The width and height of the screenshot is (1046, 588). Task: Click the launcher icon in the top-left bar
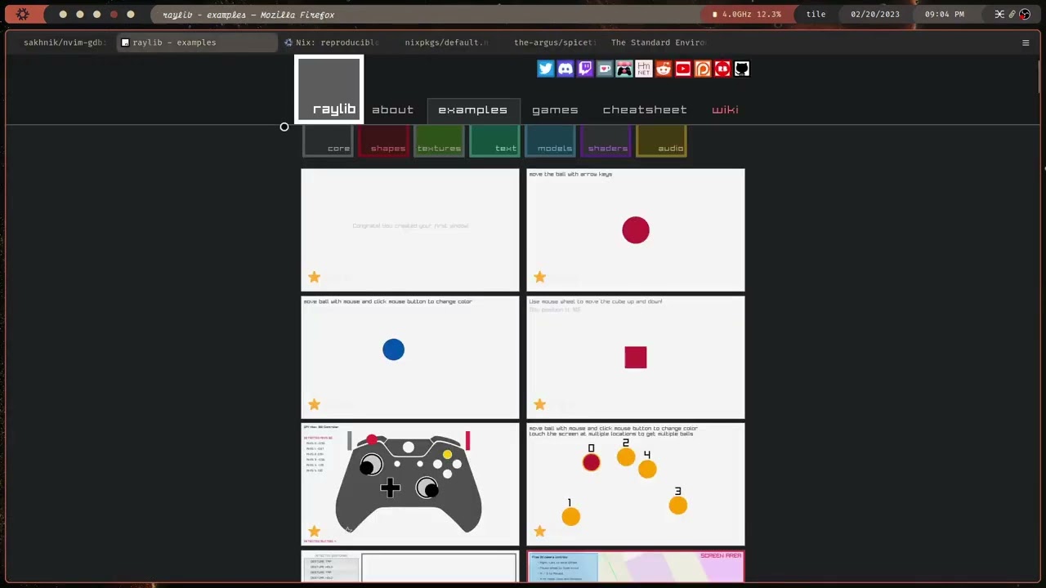pos(23,14)
